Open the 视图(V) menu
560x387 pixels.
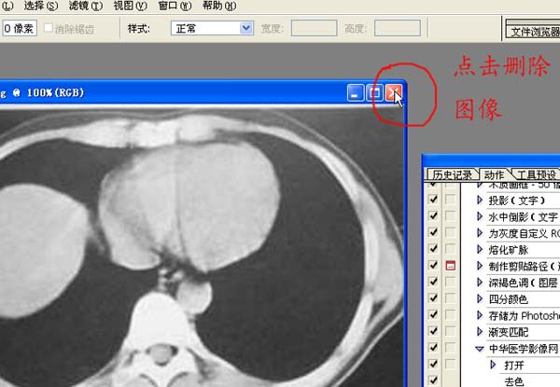[130, 6]
